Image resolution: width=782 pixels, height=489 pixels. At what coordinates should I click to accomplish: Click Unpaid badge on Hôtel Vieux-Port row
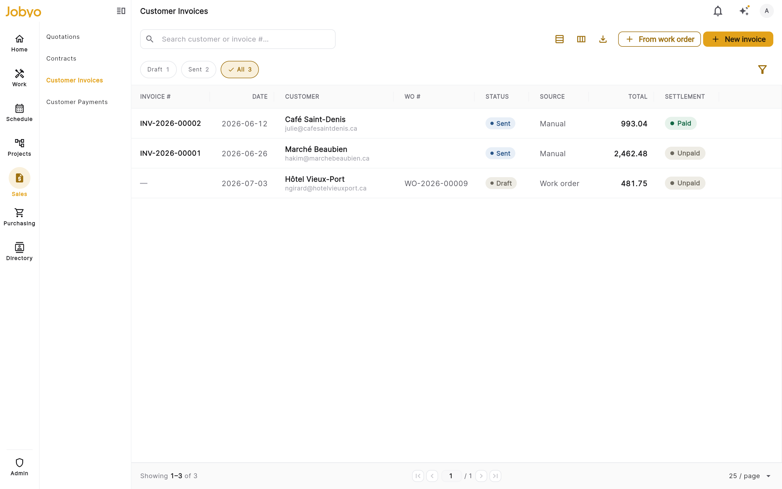685,183
